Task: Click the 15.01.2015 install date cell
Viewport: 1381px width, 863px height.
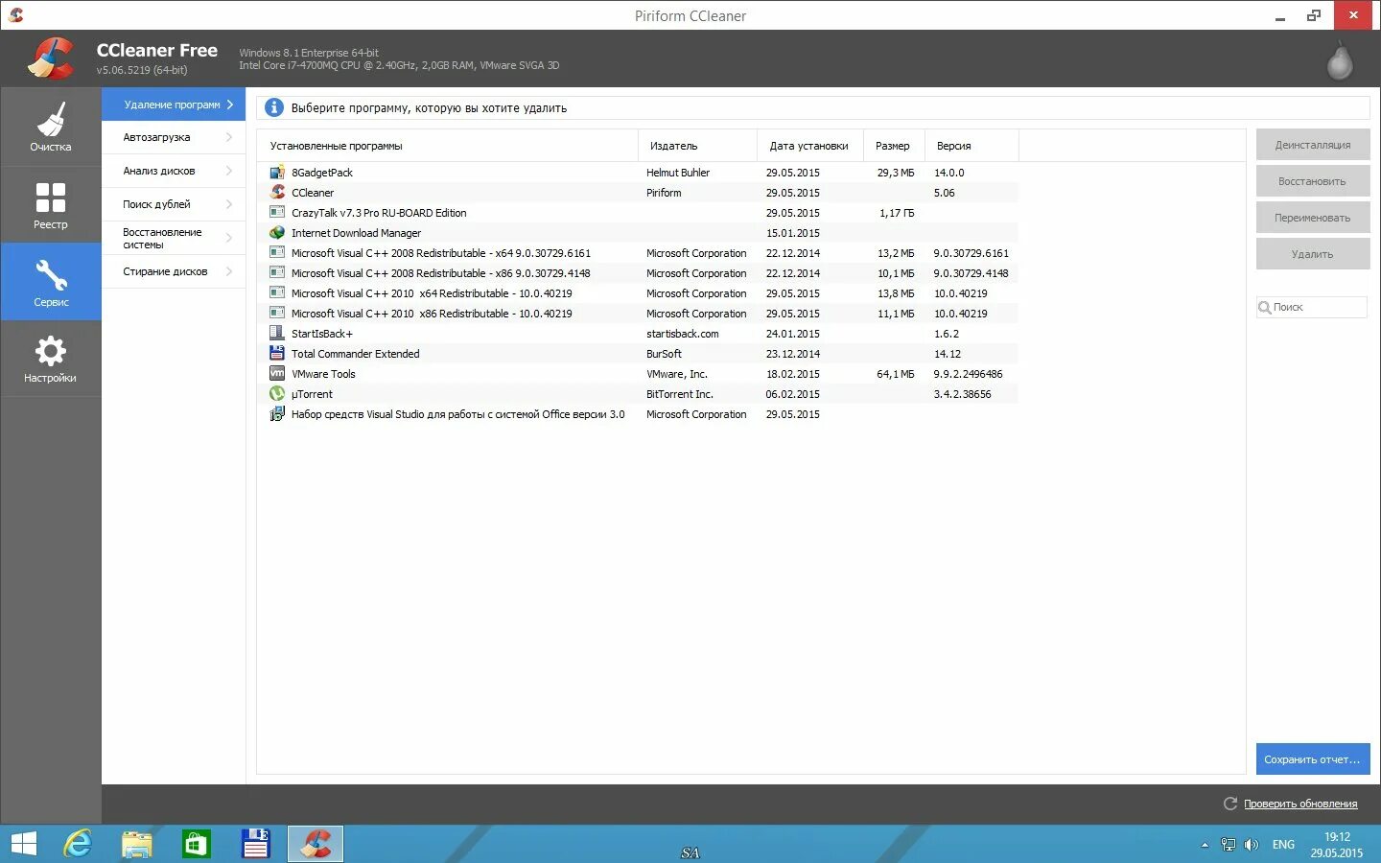Action: coord(792,233)
